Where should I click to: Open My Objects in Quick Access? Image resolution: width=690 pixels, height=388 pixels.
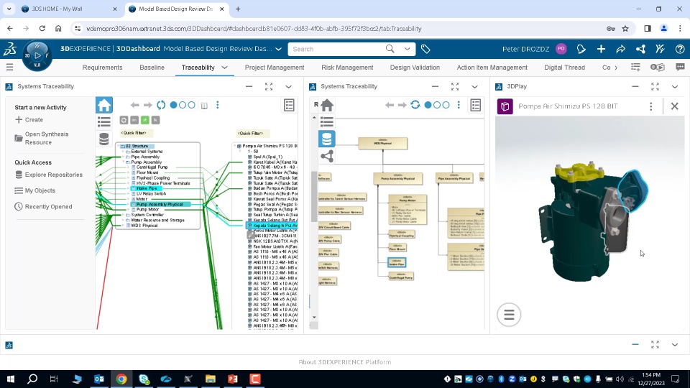coord(34,190)
